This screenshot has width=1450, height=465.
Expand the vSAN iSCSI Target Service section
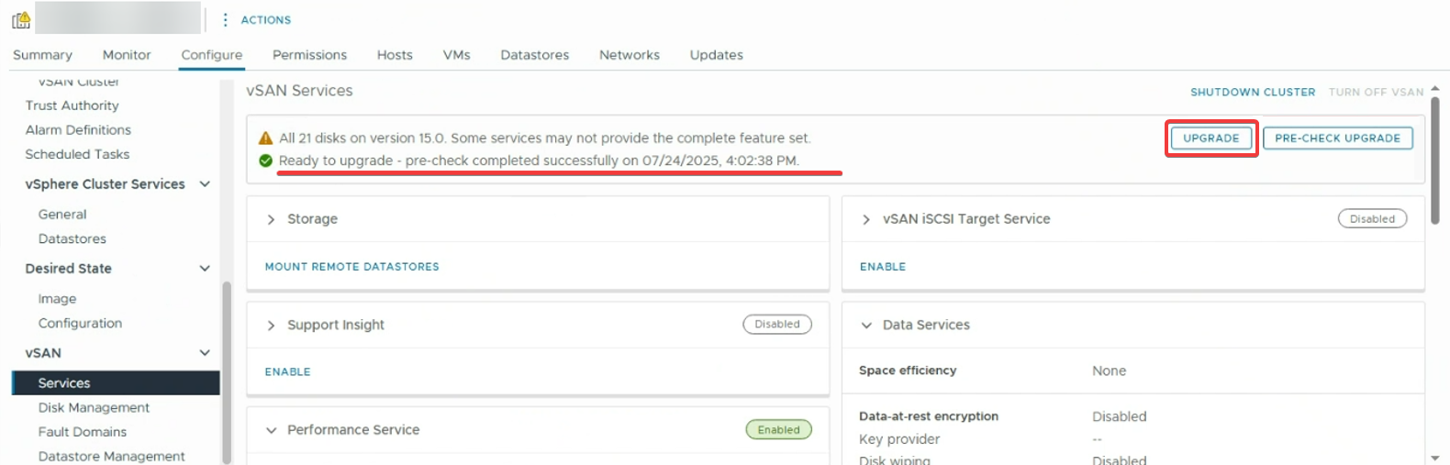(865, 219)
